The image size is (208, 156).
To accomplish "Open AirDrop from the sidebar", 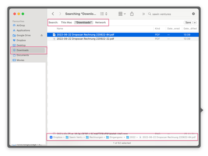I will 21,26.
